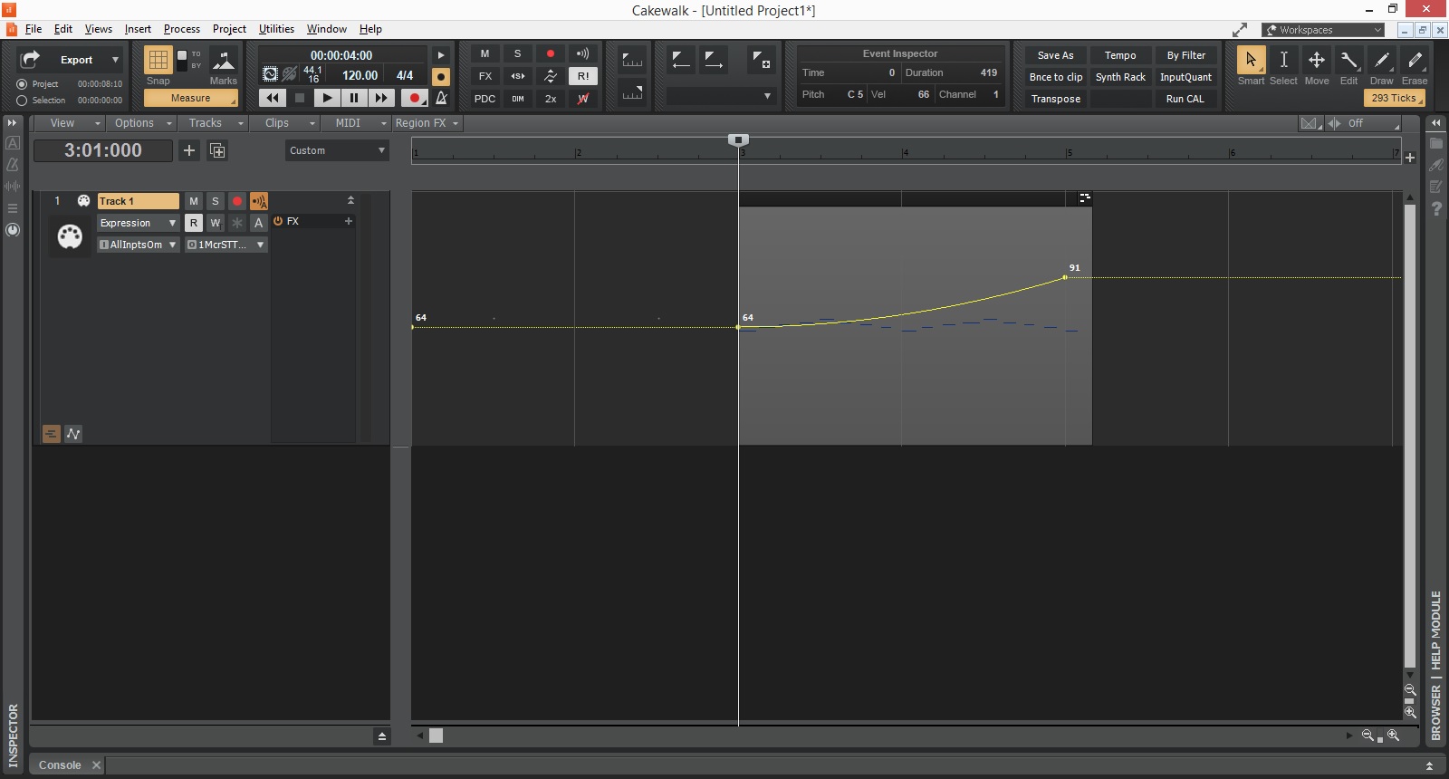Open Export options dropdown arrow
Viewport: 1449px width, 779px height.
tap(115, 60)
